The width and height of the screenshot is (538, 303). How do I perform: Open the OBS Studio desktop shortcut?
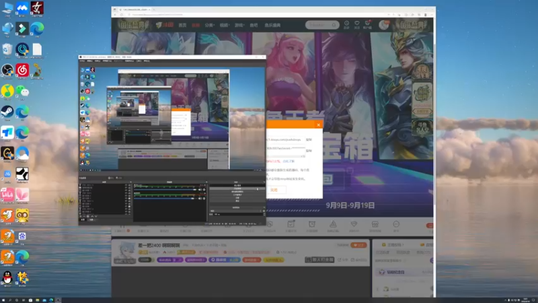[x=7, y=71]
